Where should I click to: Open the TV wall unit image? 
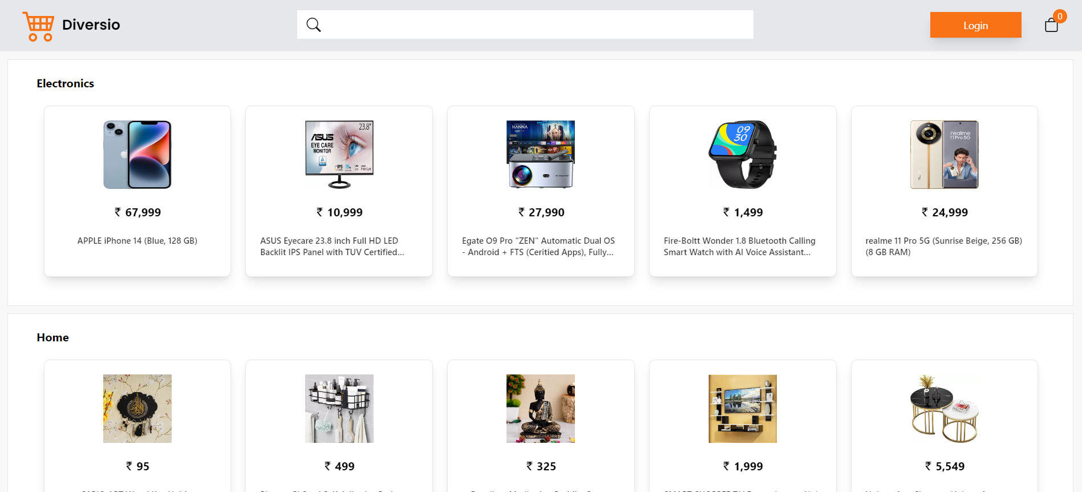click(743, 409)
